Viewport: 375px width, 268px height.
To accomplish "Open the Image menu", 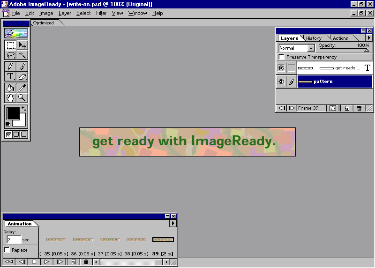I will pos(46,13).
